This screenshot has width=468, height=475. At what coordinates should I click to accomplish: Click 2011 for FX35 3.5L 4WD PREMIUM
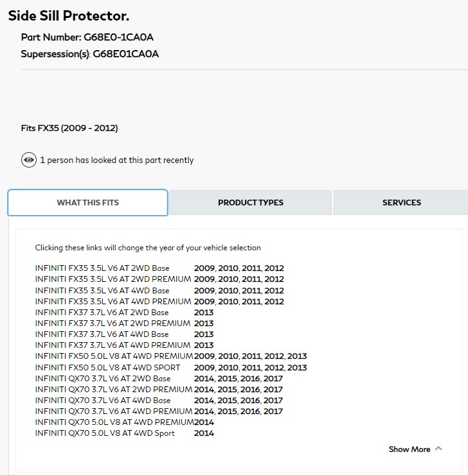tap(251, 302)
